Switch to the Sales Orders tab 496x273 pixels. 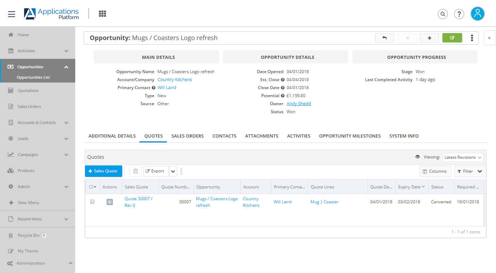[188, 136]
